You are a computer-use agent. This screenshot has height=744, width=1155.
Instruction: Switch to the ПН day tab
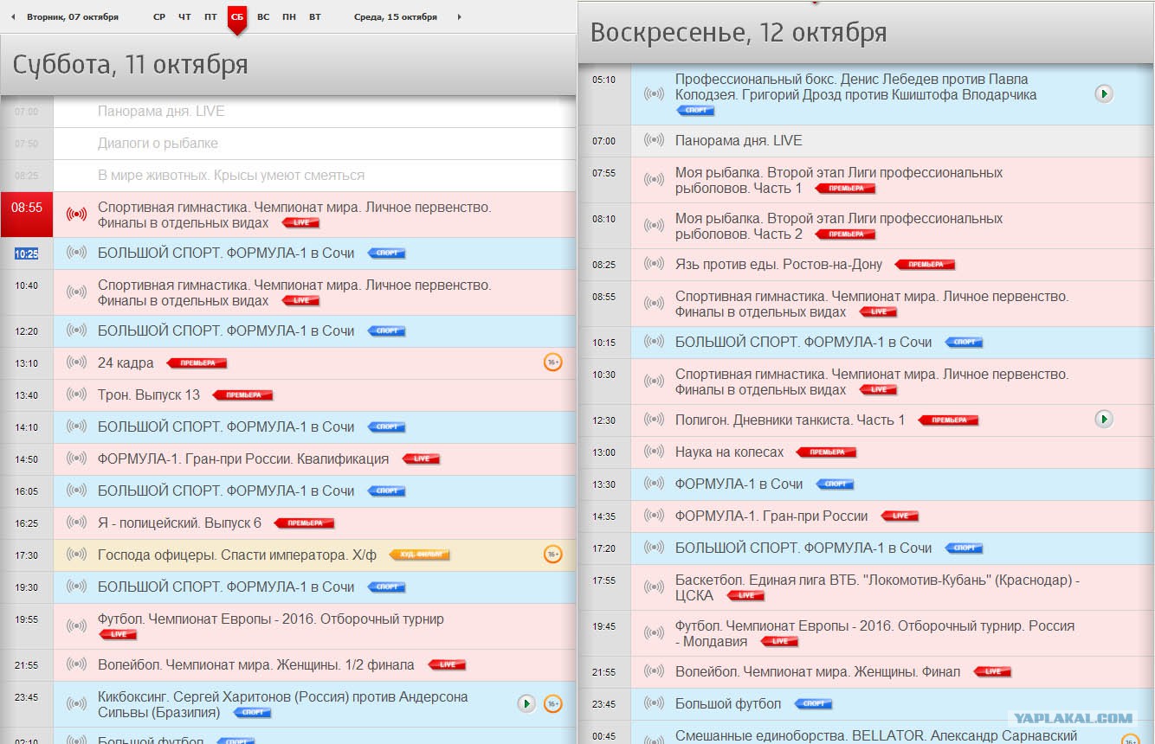[x=289, y=17]
